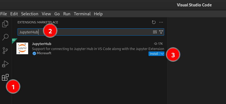Expand the Install button dropdown arrow
The width and height of the screenshot is (226, 104).
tap(162, 54)
